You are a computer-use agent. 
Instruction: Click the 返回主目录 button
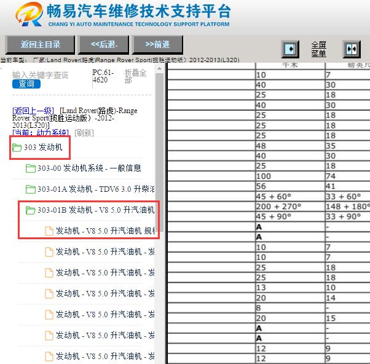click(40, 45)
